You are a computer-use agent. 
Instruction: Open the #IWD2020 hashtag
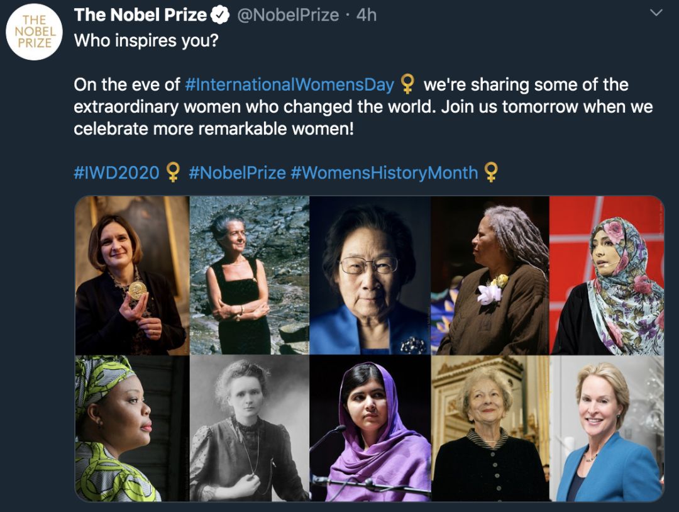pyautogui.click(x=116, y=173)
